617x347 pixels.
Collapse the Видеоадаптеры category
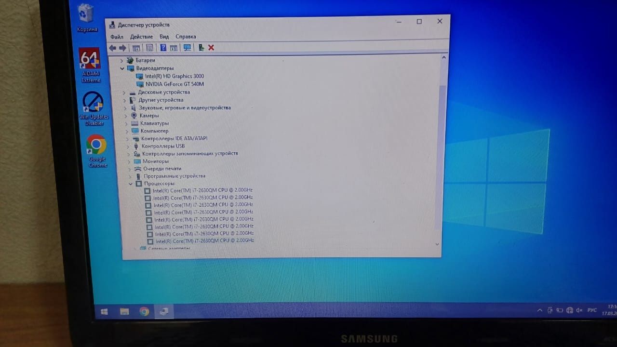(x=122, y=68)
